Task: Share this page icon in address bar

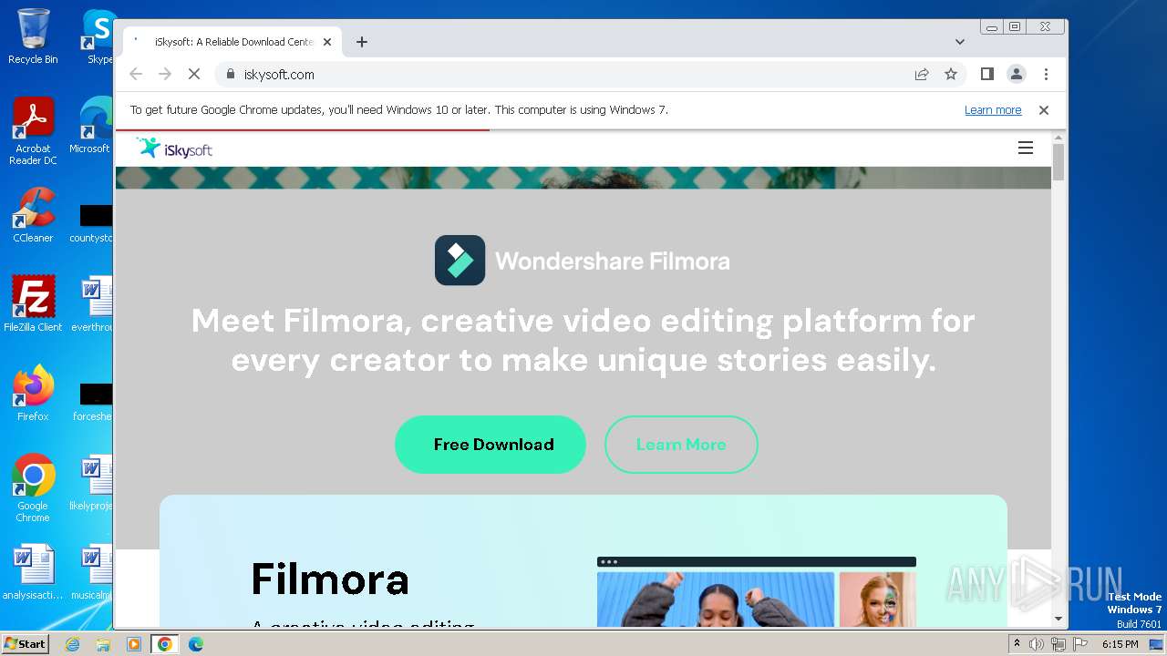Action: click(x=922, y=74)
